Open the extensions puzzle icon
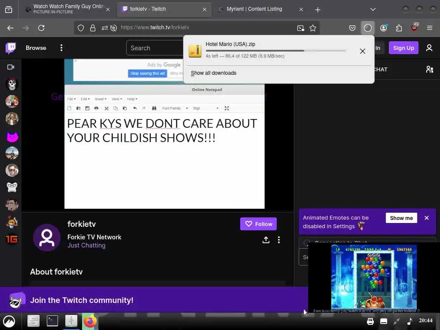This screenshot has width=440, height=330. [x=399, y=28]
